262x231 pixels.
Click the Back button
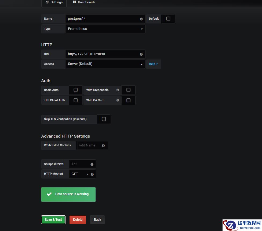(97, 220)
